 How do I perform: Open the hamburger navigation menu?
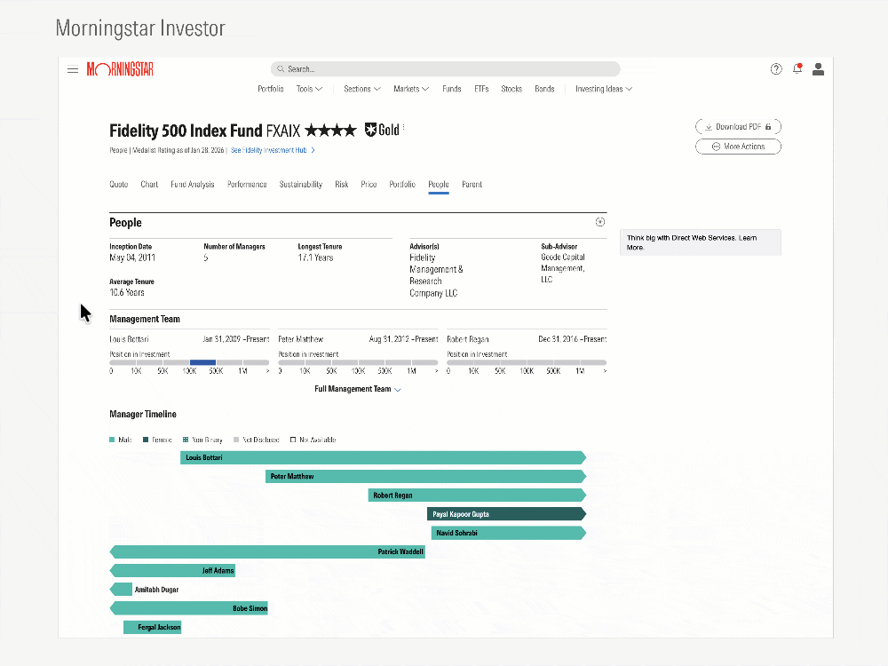73,70
